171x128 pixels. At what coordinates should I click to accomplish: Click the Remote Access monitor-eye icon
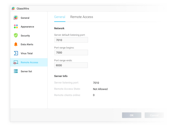point(16,62)
